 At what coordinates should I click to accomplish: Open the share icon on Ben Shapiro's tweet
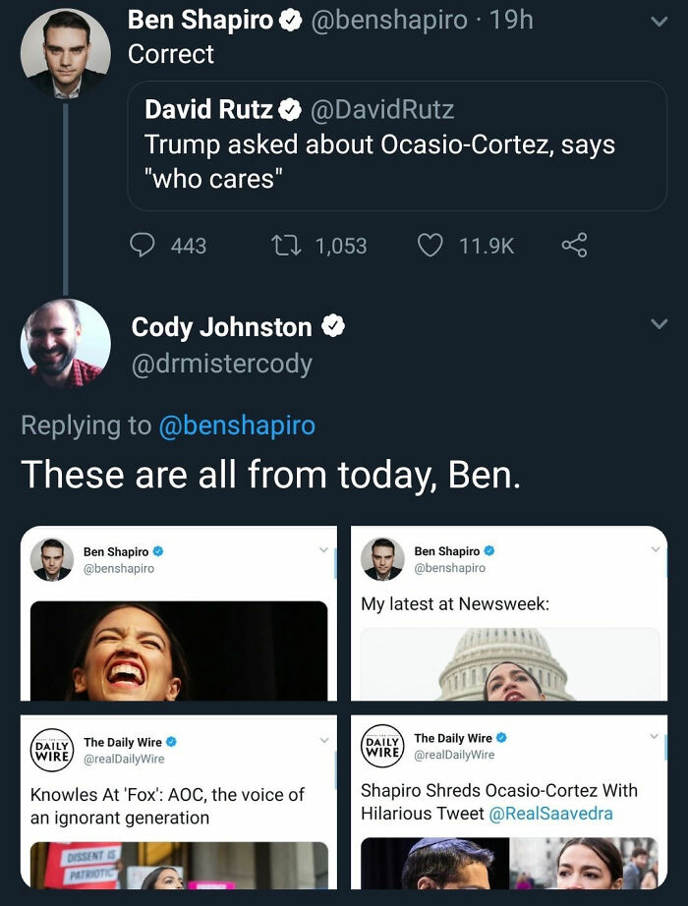pyautogui.click(x=574, y=247)
